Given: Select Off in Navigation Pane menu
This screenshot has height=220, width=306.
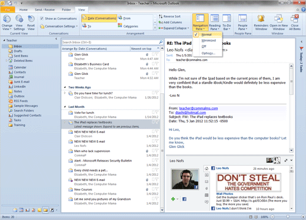Looking at the screenshot, I should [208, 47].
